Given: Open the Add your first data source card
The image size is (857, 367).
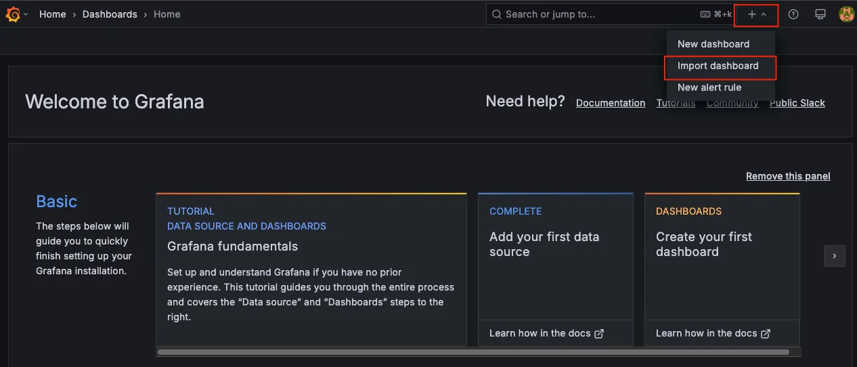Looking at the screenshot, I should point(556,269).
